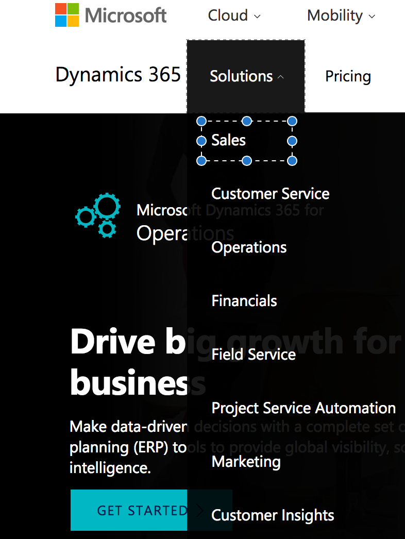Open the Mobility dropdown menu
The image size is (405, 539).
pos(341,15)
